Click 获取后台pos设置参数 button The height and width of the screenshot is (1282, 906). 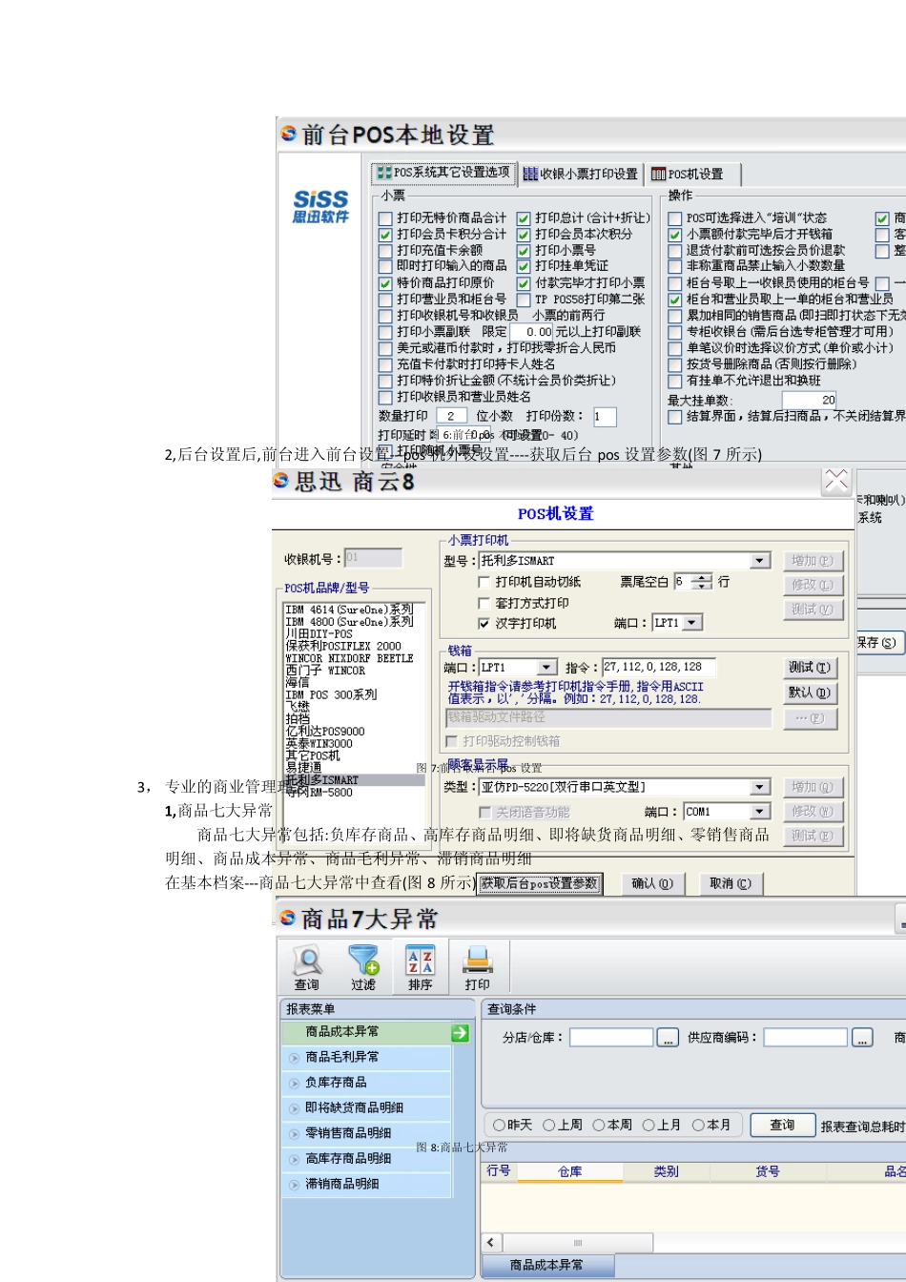point(539,883)
